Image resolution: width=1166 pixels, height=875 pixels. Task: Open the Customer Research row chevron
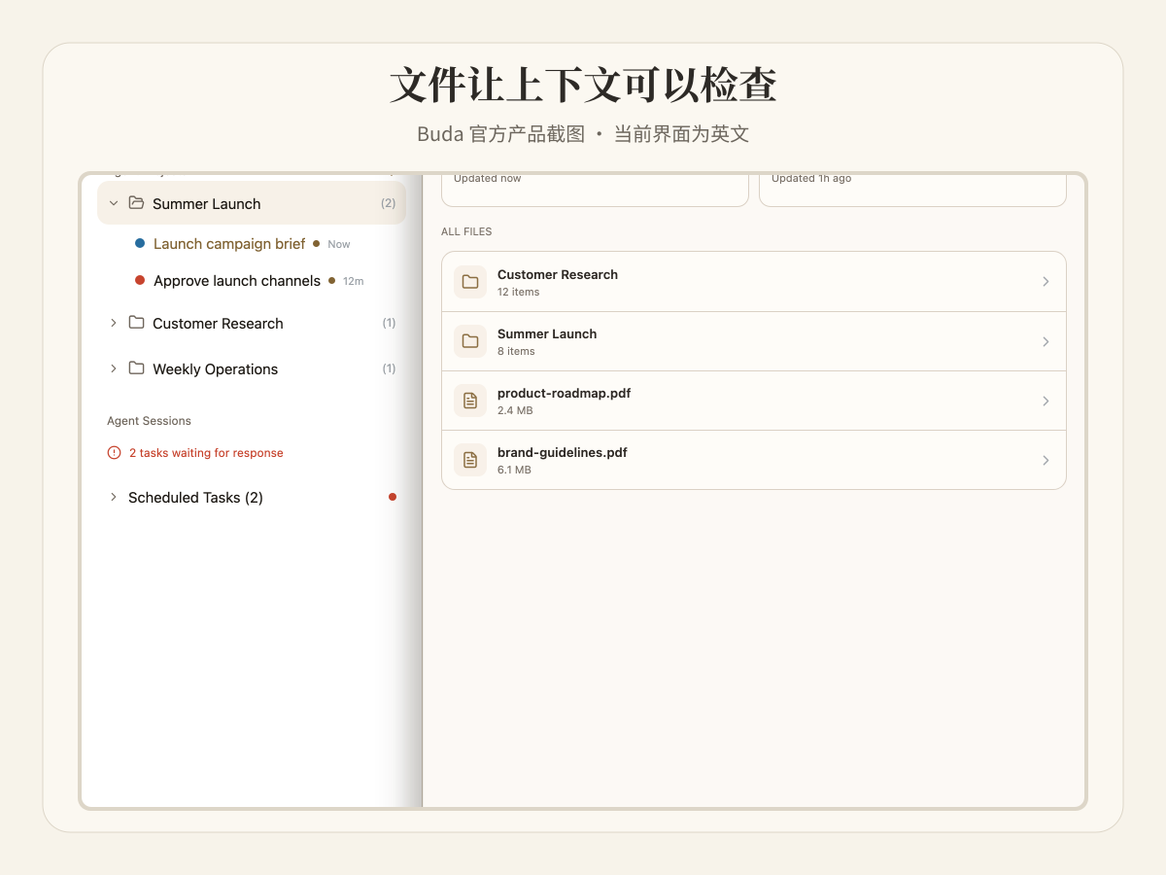click(1046, 282)
